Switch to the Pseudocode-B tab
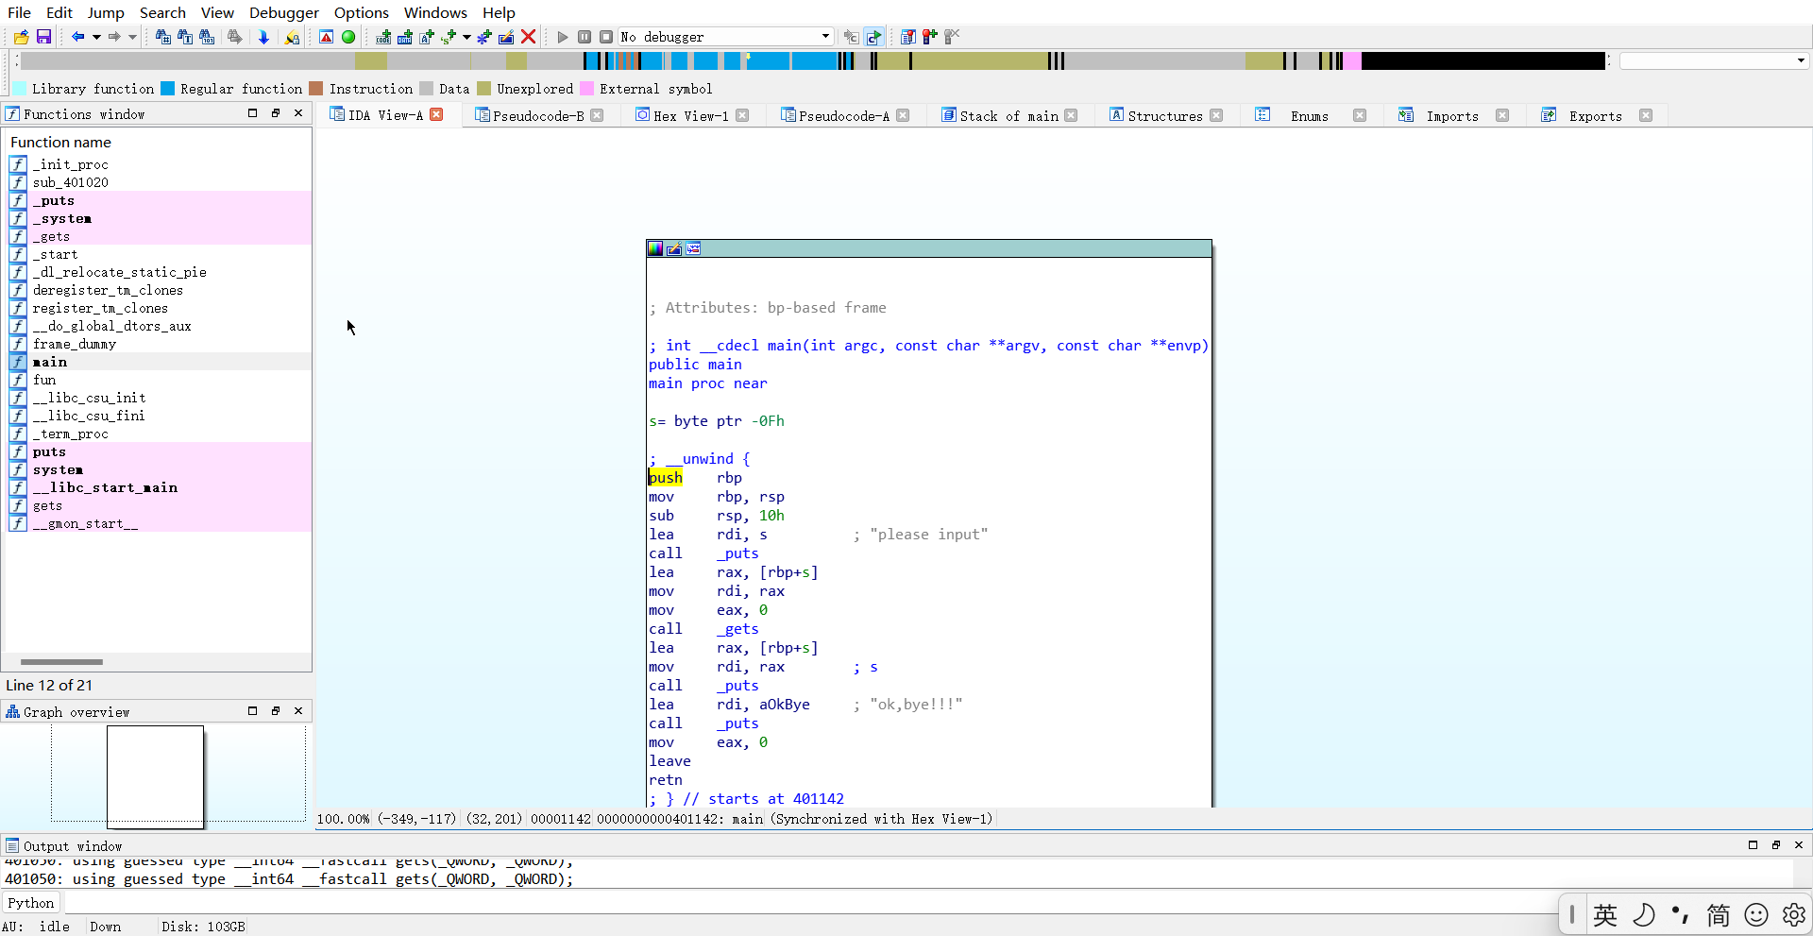The height and width of the screenshot is (936, 1813). [538, 116]
